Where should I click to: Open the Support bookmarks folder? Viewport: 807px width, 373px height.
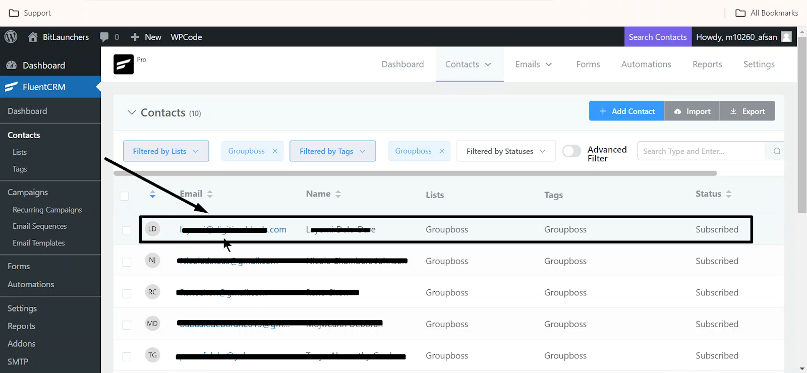pos(30,13)
